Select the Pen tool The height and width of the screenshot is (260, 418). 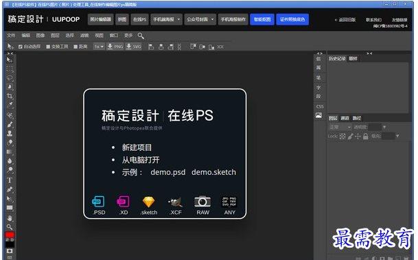click(x=10, y=189)
